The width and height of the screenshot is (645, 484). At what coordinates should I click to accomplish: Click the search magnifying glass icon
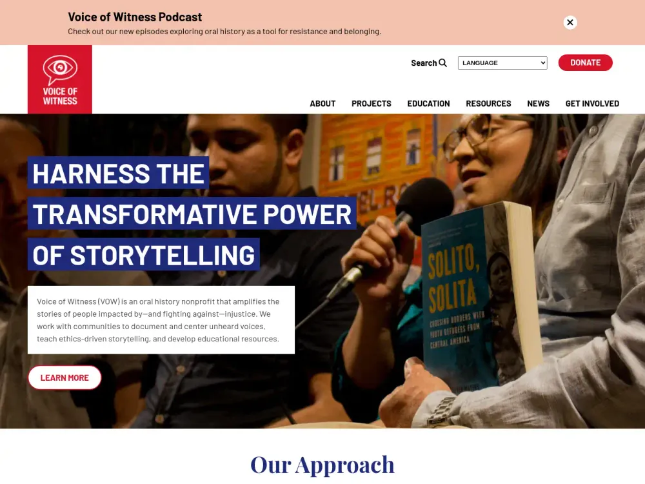tap(442, 63)
